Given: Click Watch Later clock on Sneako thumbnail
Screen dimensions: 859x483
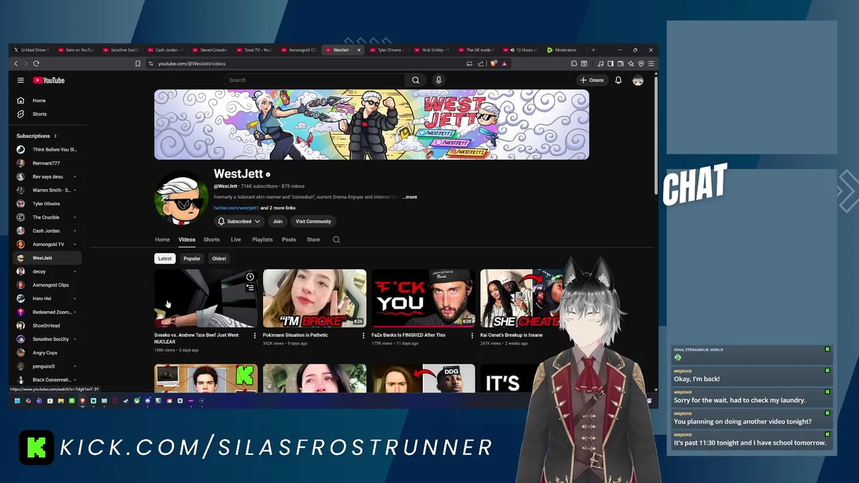Looking at the screenshot, I should point(250,277).
